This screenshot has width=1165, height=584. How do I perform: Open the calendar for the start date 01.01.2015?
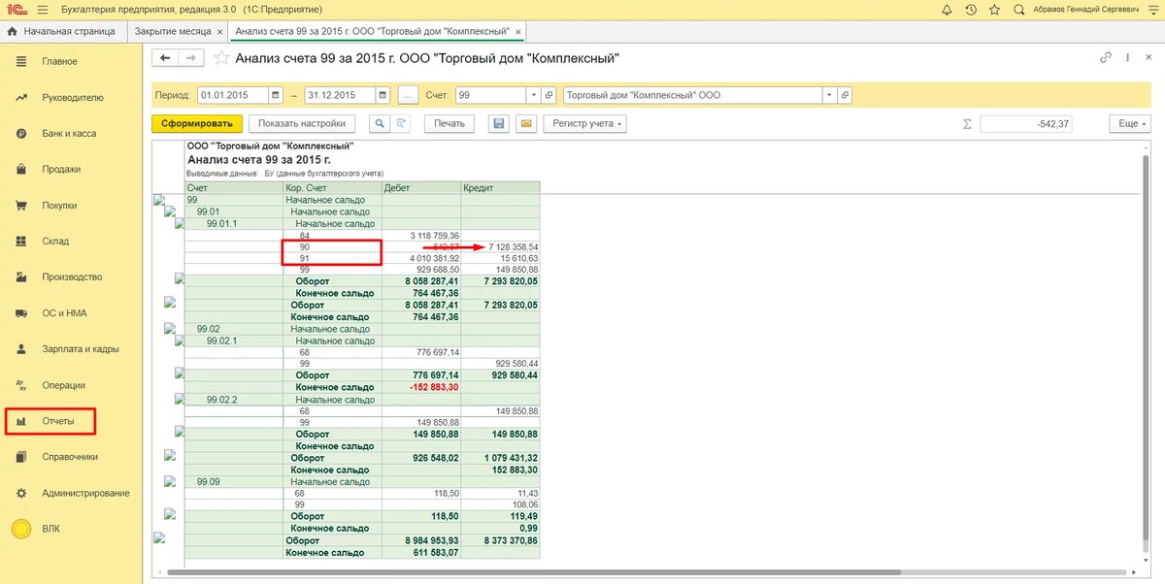point(275,95)
